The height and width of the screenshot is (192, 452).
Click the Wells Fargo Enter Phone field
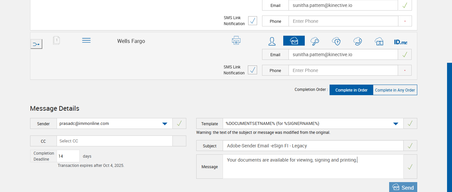(343, 70)
